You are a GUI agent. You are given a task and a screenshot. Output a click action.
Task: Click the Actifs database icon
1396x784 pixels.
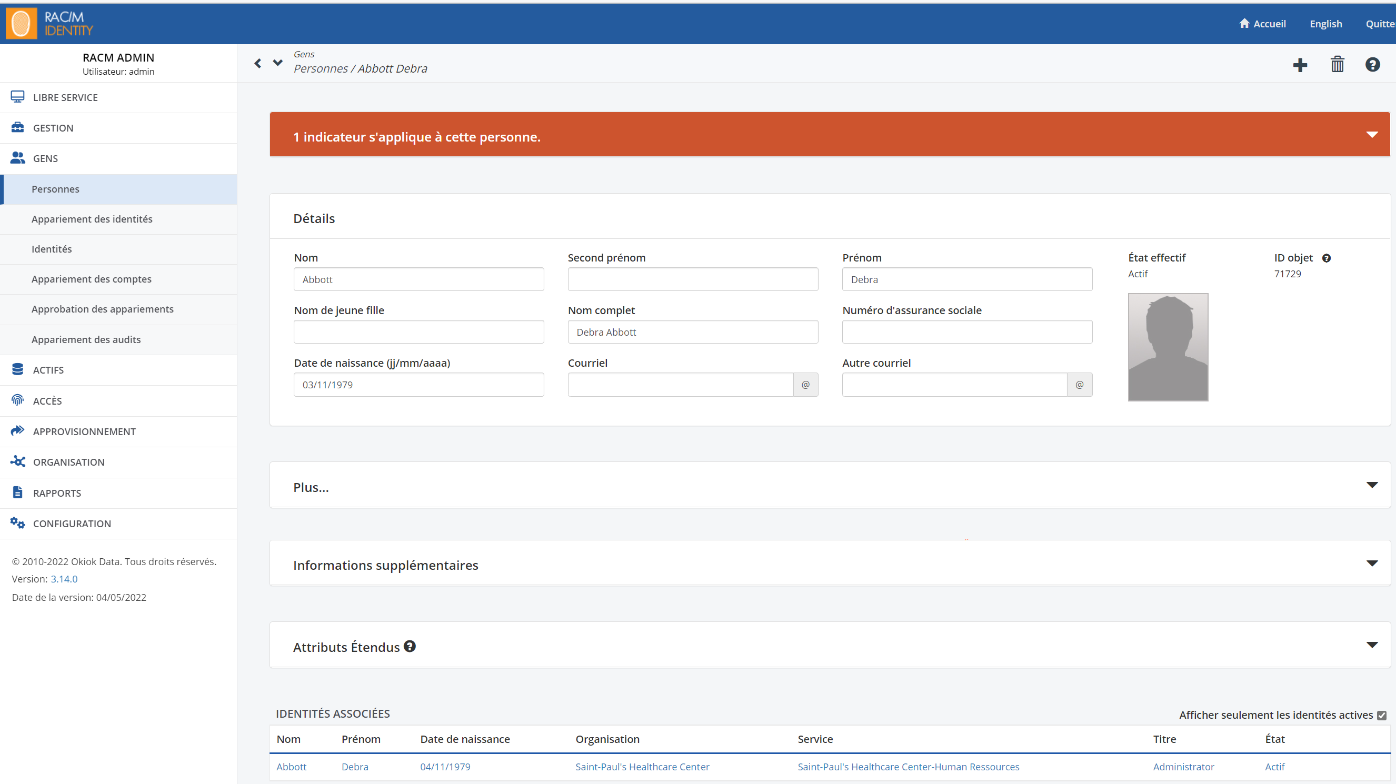[17, 369]
